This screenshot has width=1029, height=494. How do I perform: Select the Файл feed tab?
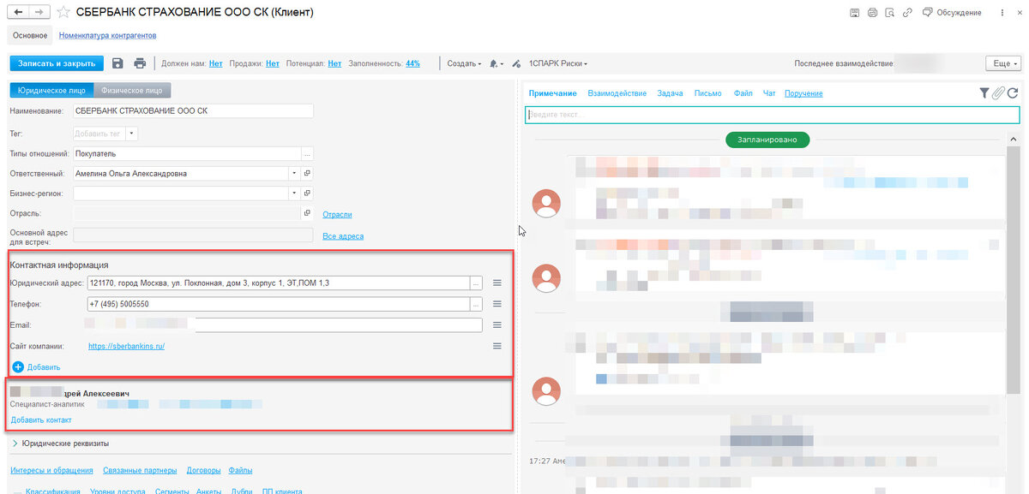point(743,93)
